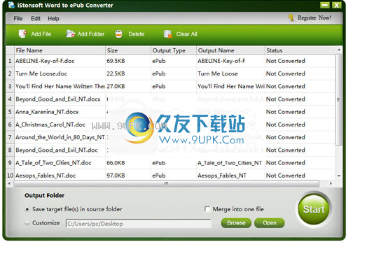
Task: Click the Open button
Action: coord(270,223)
